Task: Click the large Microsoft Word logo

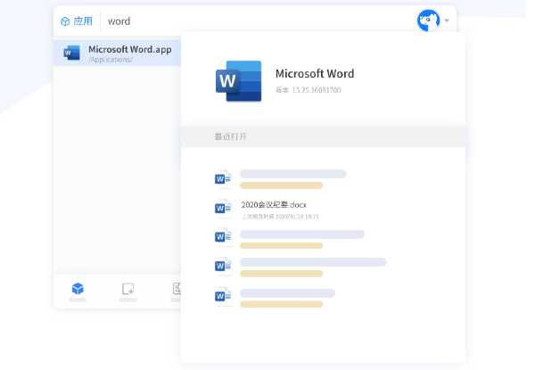Action: [x=238, y=81]
